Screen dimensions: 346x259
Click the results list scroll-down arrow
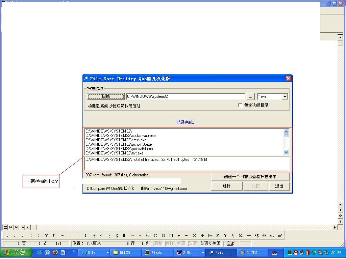286,152
